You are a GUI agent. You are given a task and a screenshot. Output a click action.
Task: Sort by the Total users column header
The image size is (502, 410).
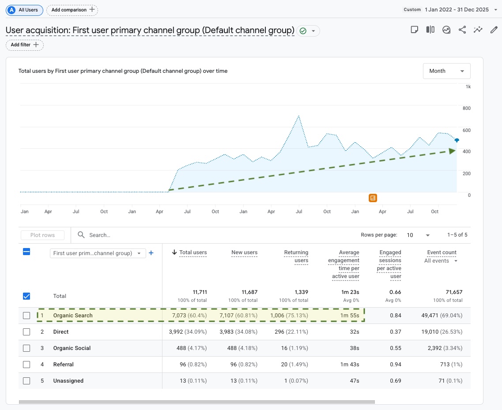[193, 252]
